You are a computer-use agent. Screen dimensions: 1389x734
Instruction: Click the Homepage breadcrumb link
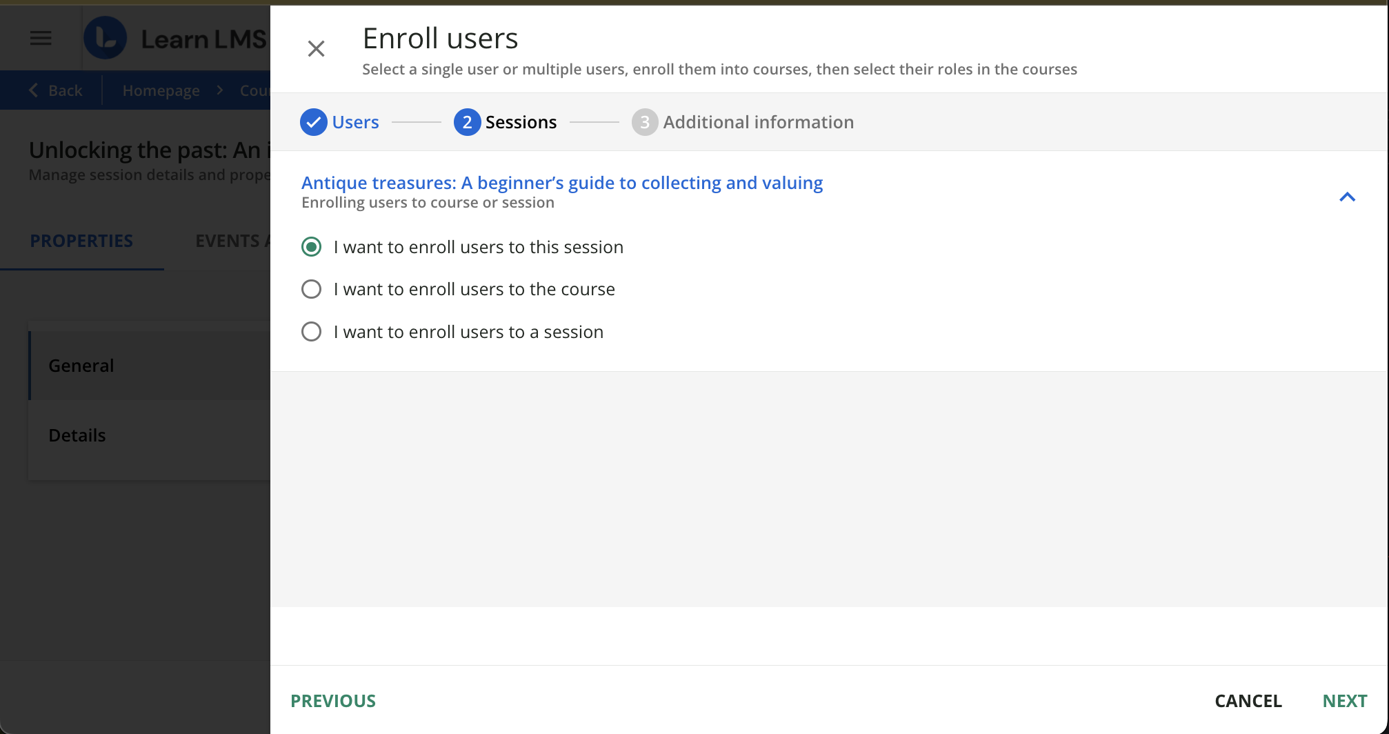click(161, 90)
